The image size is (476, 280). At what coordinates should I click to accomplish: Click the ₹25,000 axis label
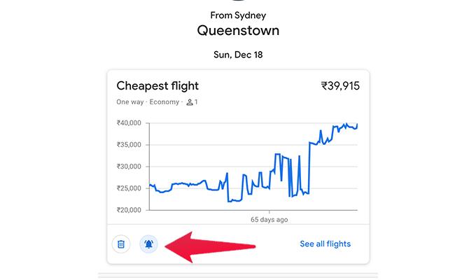coord(129,188)
